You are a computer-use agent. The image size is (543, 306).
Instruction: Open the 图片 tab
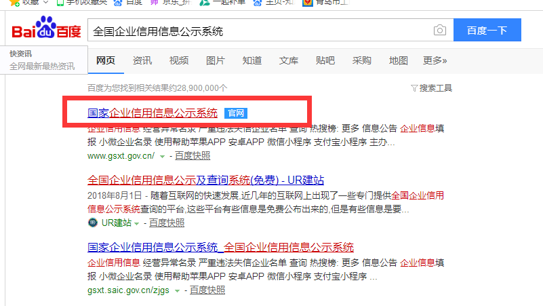click(x=216, y=60)
